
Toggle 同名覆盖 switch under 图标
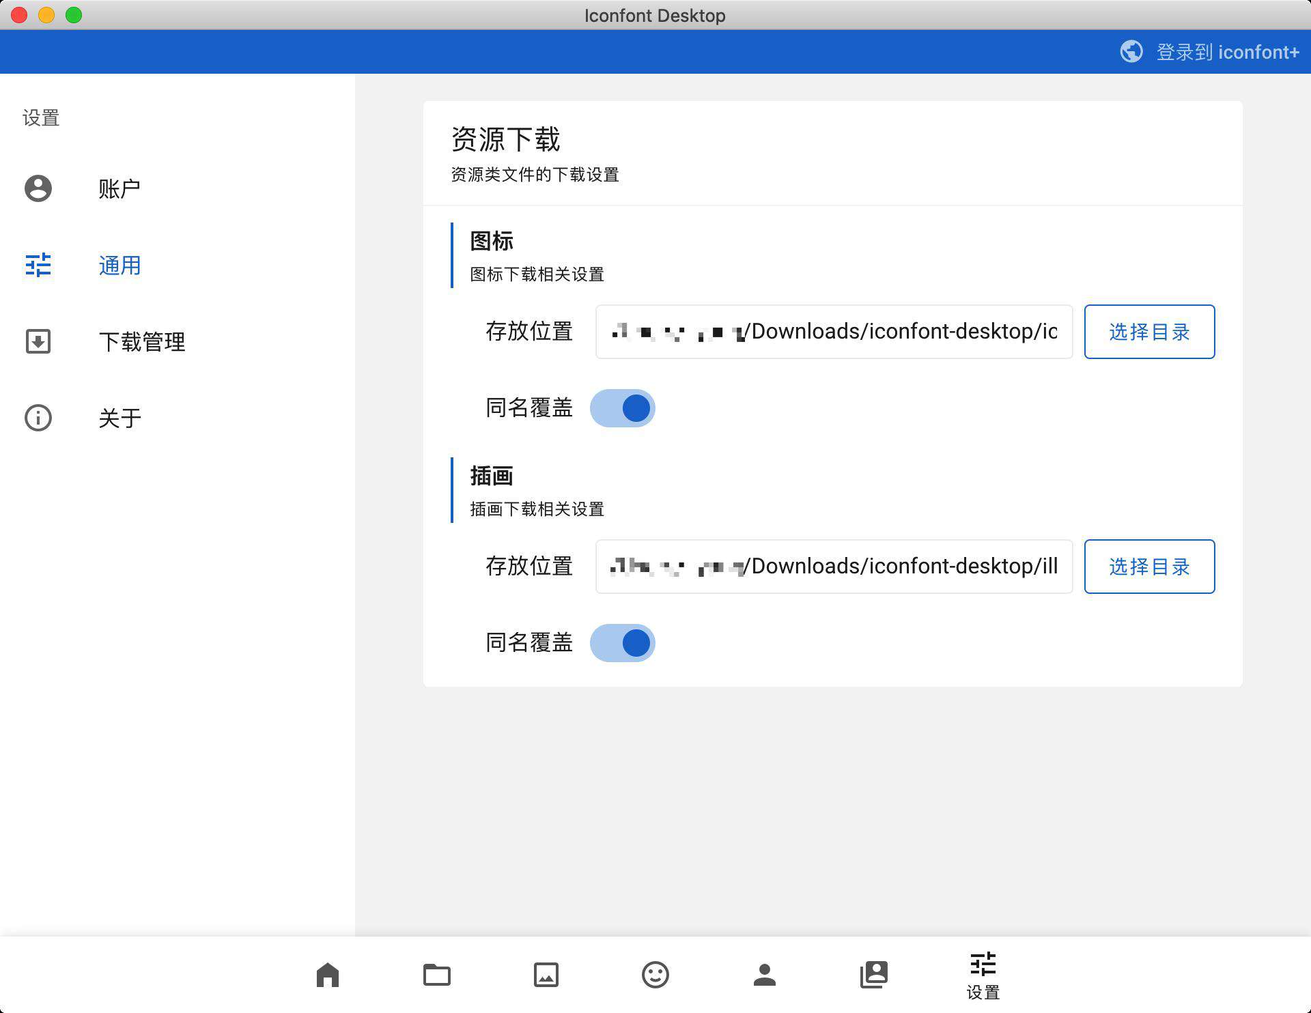pos(623,408)
